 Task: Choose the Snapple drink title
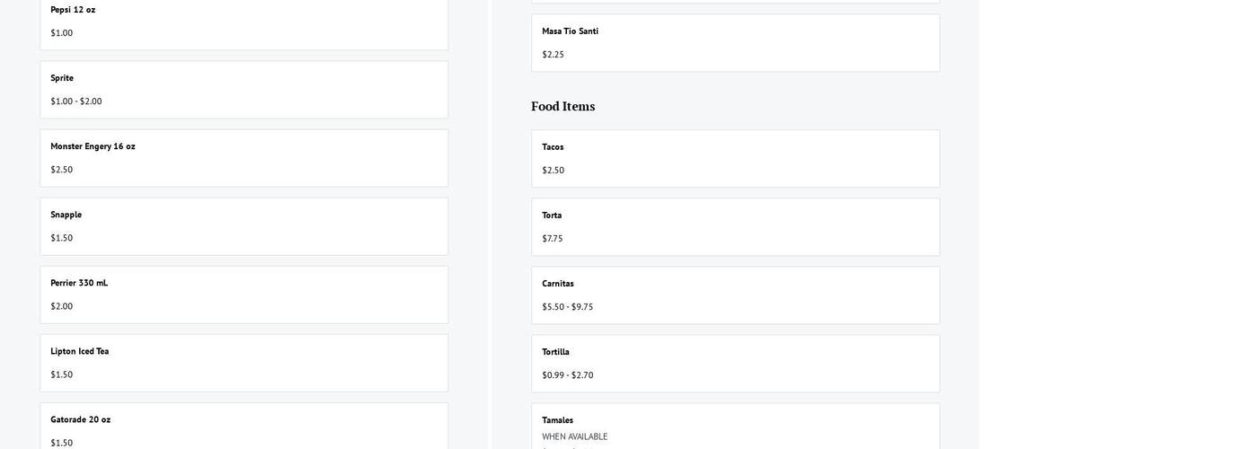(x=66, y=215)
